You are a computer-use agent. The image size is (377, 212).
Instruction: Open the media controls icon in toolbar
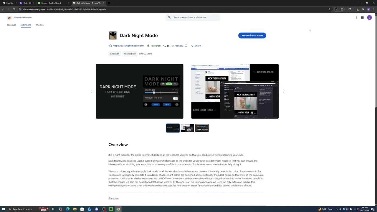click(363, 9)
